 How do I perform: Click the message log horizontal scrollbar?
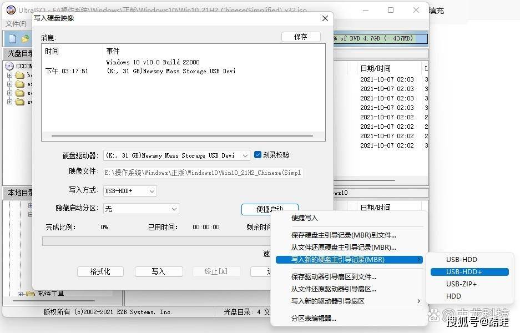click(x=183, y=135)
